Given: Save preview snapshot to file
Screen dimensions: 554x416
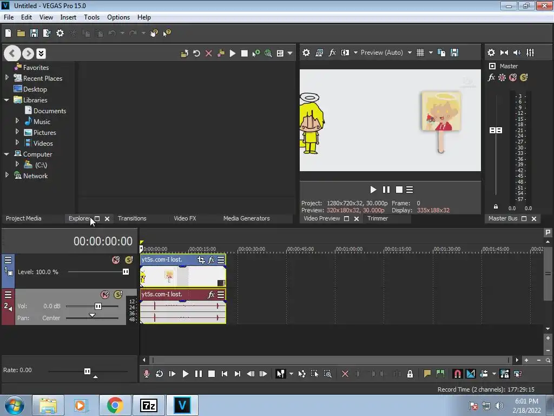Looking at the screenshot, I should point(454,53).
